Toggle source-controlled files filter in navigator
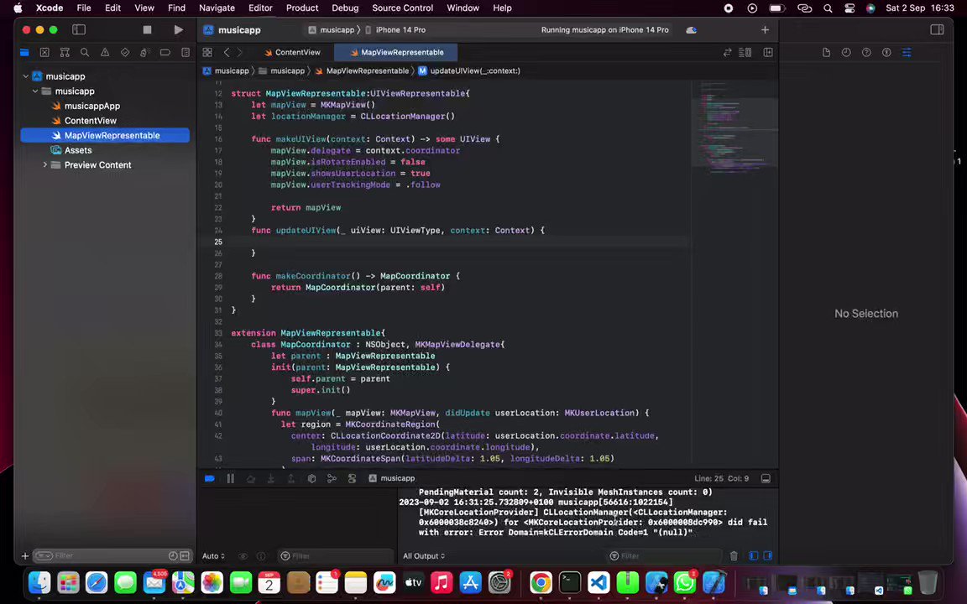The image size is (967, 604). tap(185, 556)
